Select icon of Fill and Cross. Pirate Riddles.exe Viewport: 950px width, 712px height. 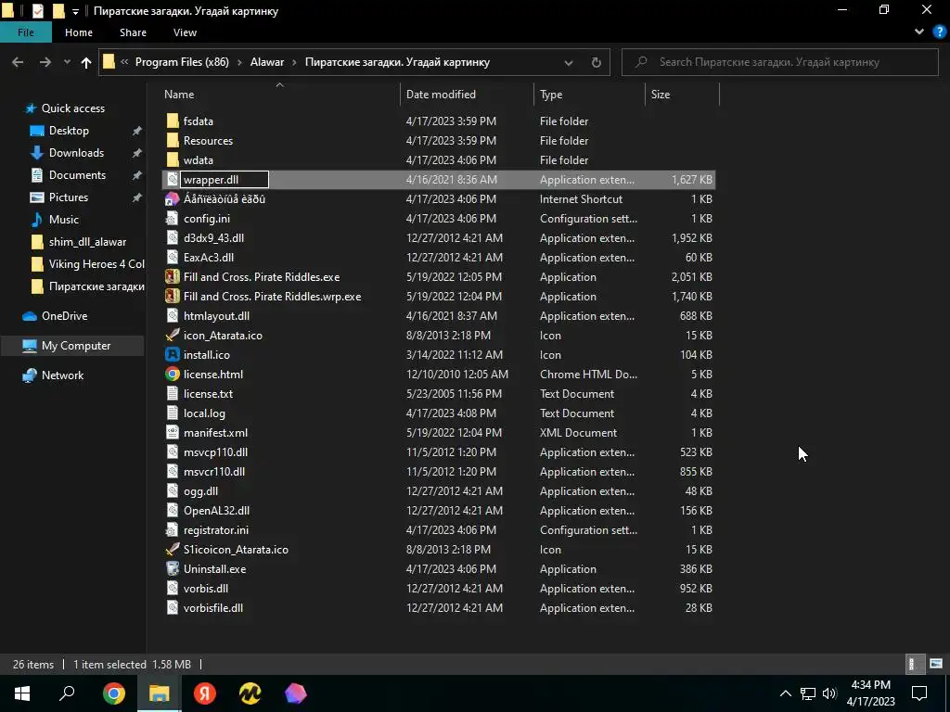173,276
